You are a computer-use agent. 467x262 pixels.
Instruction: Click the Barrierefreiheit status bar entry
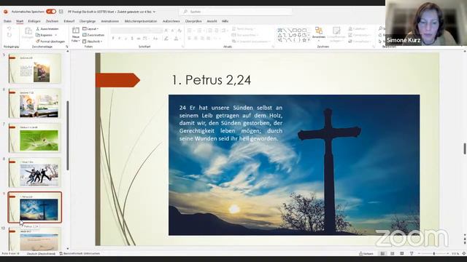tap(80, 254)
